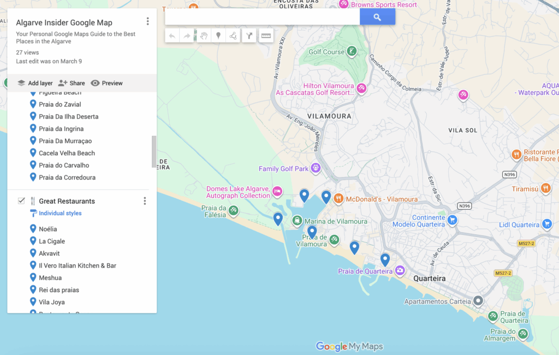Select the hand pan tool
The height and width of the screenshot is (355, 559).
(x=204, y=36)
